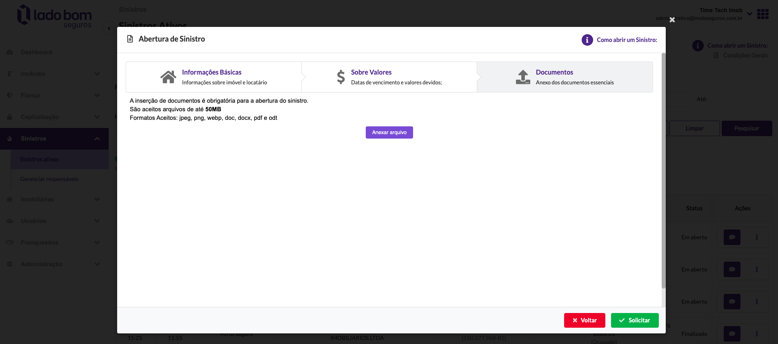The height and width of the screenshot is (344, 778).
Task: Open the chat icon in the Finalizado row
Action: (x=732, y=334)
